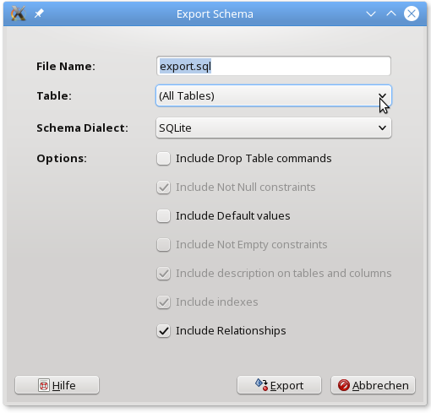Click the minimize chevron in title bar

[x=371, y=14]
